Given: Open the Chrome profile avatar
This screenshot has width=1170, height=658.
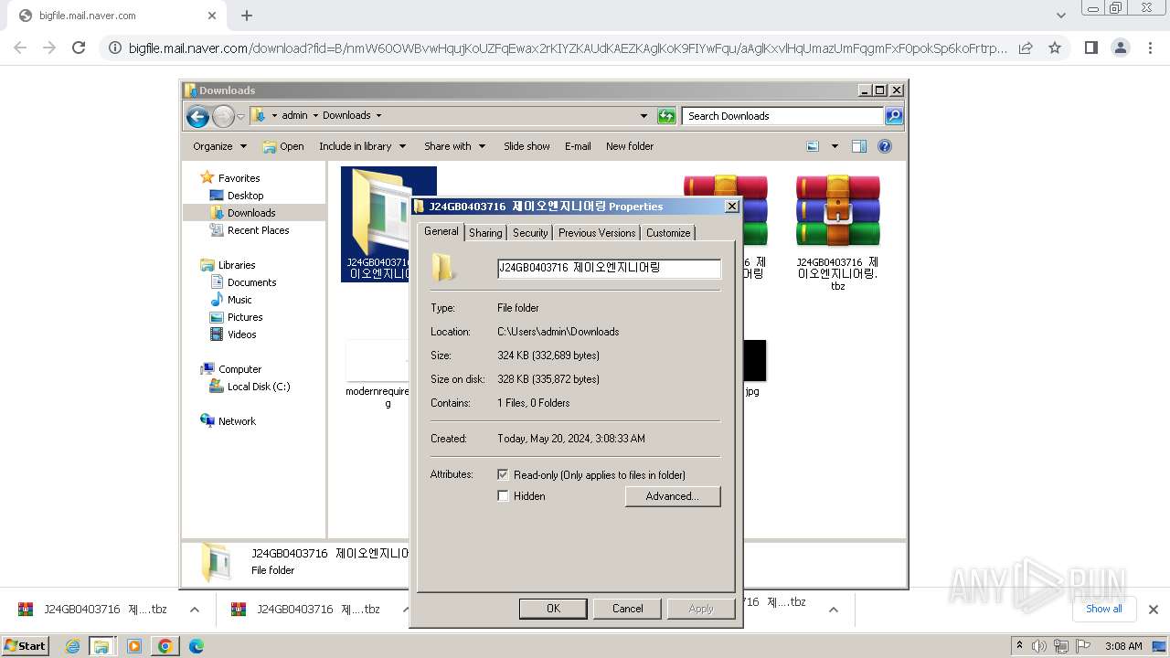Looking at the screenshot, I should (1121, 48).
